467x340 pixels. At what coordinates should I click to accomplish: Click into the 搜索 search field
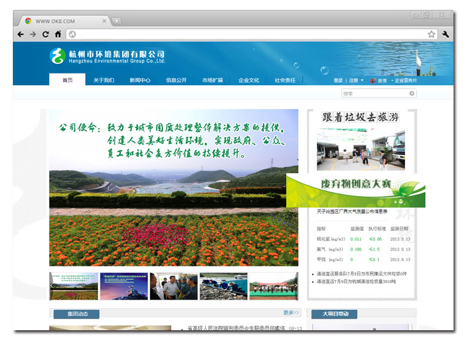pyautogui.click(x=374, y=94)
